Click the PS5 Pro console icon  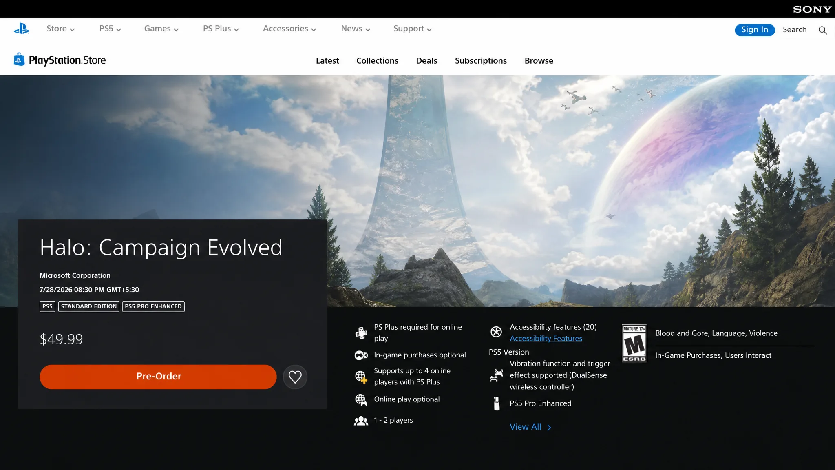pyautogui.click(x=497, y=403)
